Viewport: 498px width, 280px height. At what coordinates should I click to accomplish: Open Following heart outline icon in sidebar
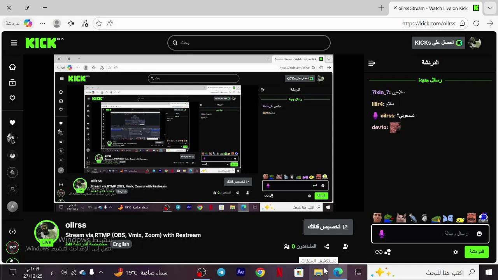[x=12, y=98]
